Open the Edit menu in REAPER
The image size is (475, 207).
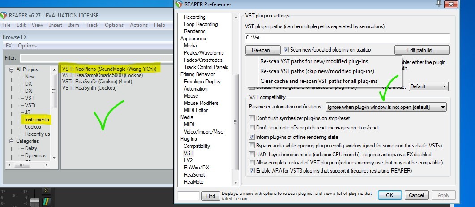tap(21, 25)
